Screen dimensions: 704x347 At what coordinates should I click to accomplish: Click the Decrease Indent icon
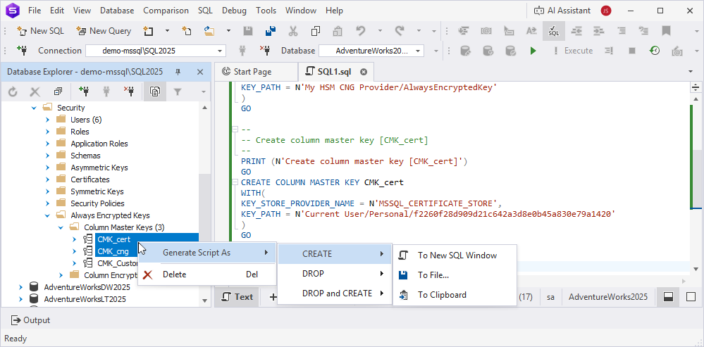(576, 31)
